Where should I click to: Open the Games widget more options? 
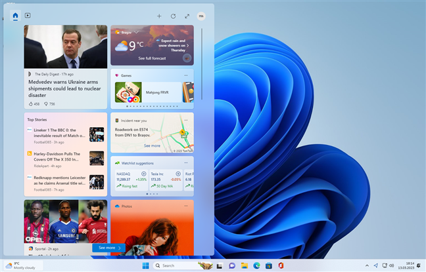[x=186, y=75]
